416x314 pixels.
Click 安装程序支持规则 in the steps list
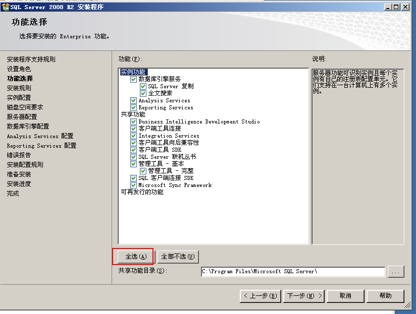(31, 59)
